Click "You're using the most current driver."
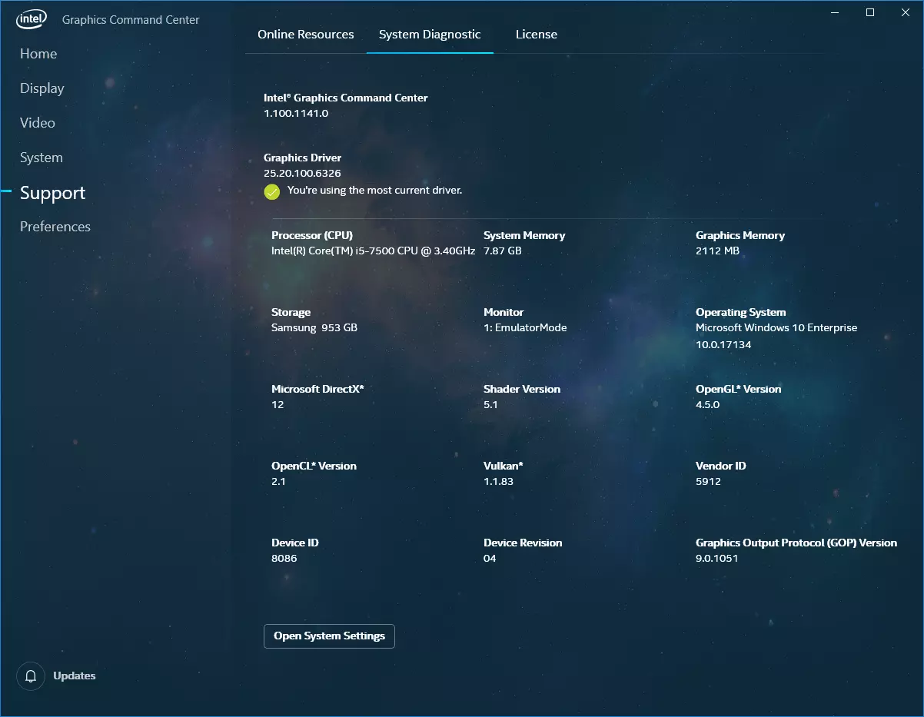924x717 pixels. (375, 190)
